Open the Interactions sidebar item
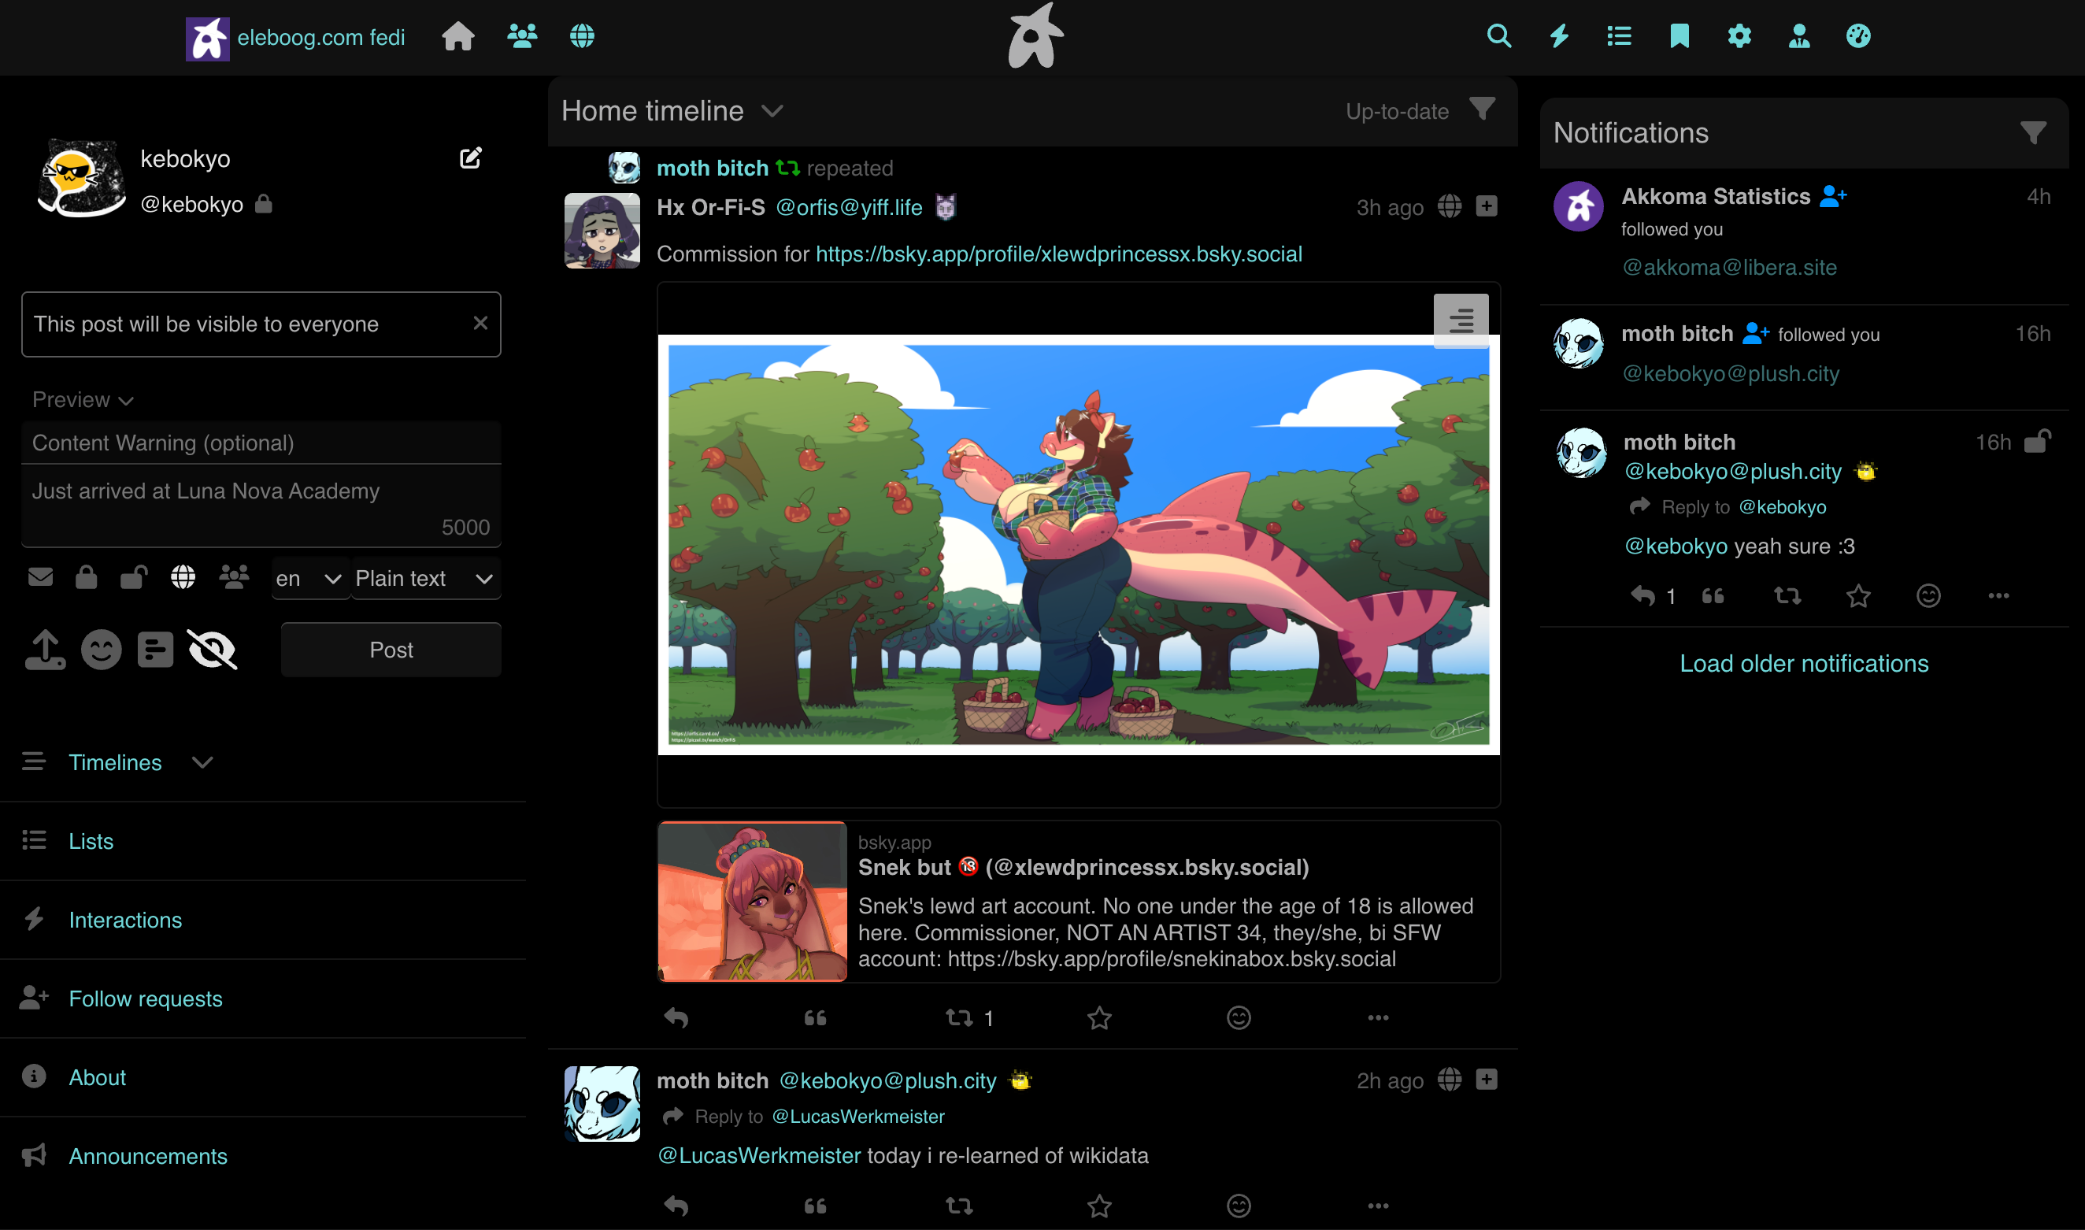Image resolution: width=2085 pixels, height=1230 pixels. [x=125, y=920]
